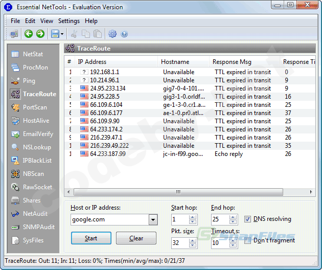
Task: Select the row with IP 24.95.233.134
Action: pos(190,88)
